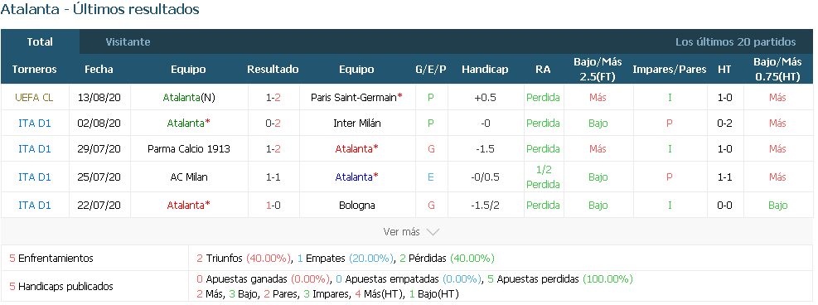Image resolution: width=818 pixels, height=305 pixels.
Task: Click the Bajo/Más 2.5(FT) column header
Action: [598, 70]
